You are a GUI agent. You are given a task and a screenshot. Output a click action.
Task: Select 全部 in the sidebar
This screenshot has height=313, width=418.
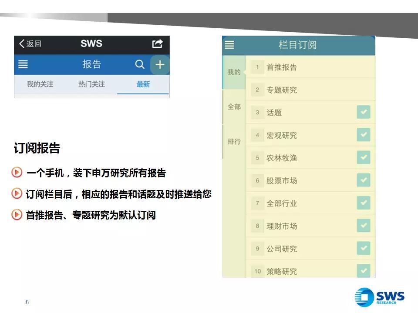click(x=234, y=107)
